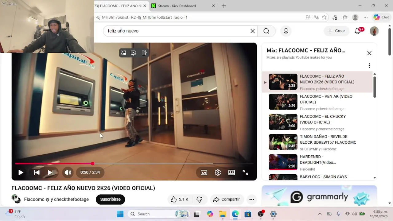Viewport: 393px width, 221px height.
Task: Open picture-in-picture overlay icon on video
Action: click(124, 53)
